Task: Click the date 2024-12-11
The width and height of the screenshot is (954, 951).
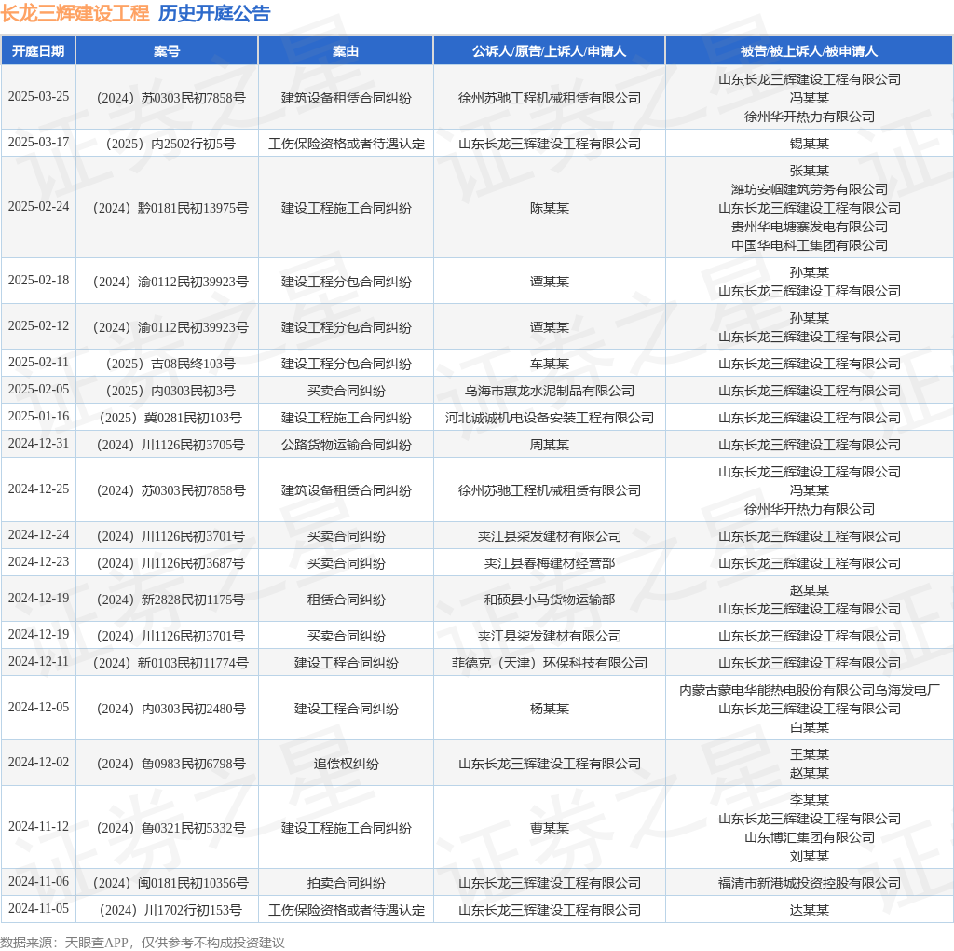Action: click(x=38, y=662)
